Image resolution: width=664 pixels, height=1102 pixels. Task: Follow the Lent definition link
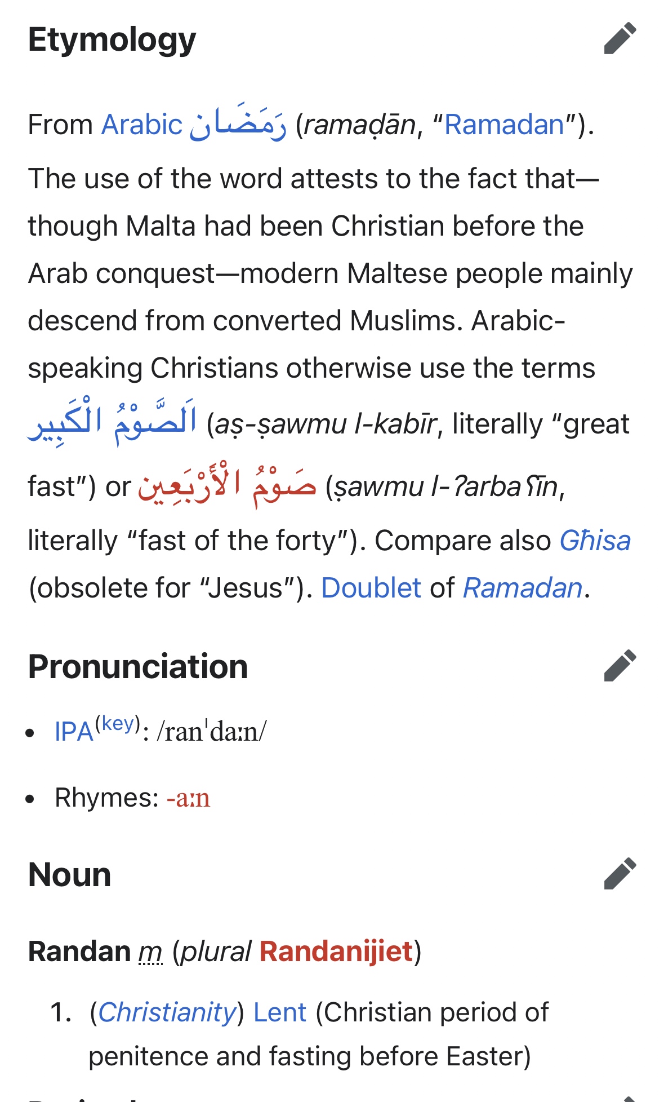pyautogui.click(x=279, y=1012)
